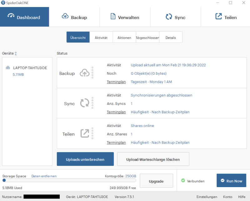This screenshot has height=201, width=250.
Task: Click the 5.11MB device size text
Action: pos(18,74)
